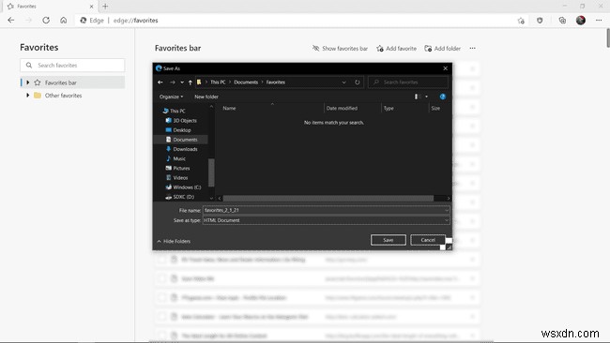Screen dimensions: 610x343
Task: Click New folder in Save As toolbar
Action: pyautogui.click(x=206, y=97)
